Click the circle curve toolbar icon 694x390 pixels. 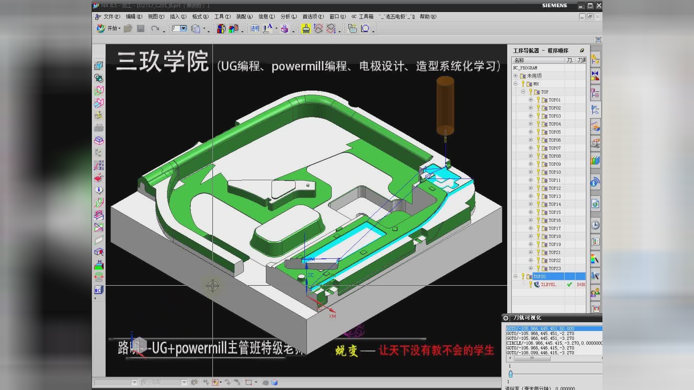(365, 28)
